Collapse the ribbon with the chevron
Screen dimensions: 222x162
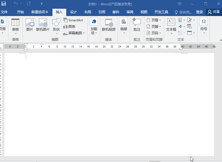pos(221,40)
